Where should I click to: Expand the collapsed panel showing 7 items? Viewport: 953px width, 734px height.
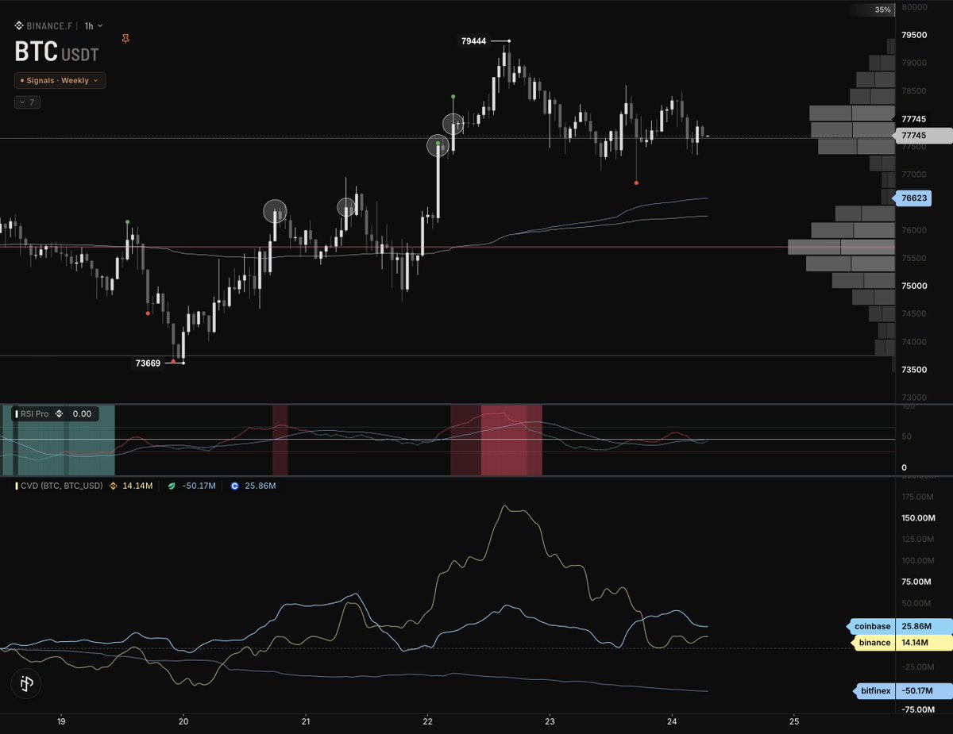27,102
